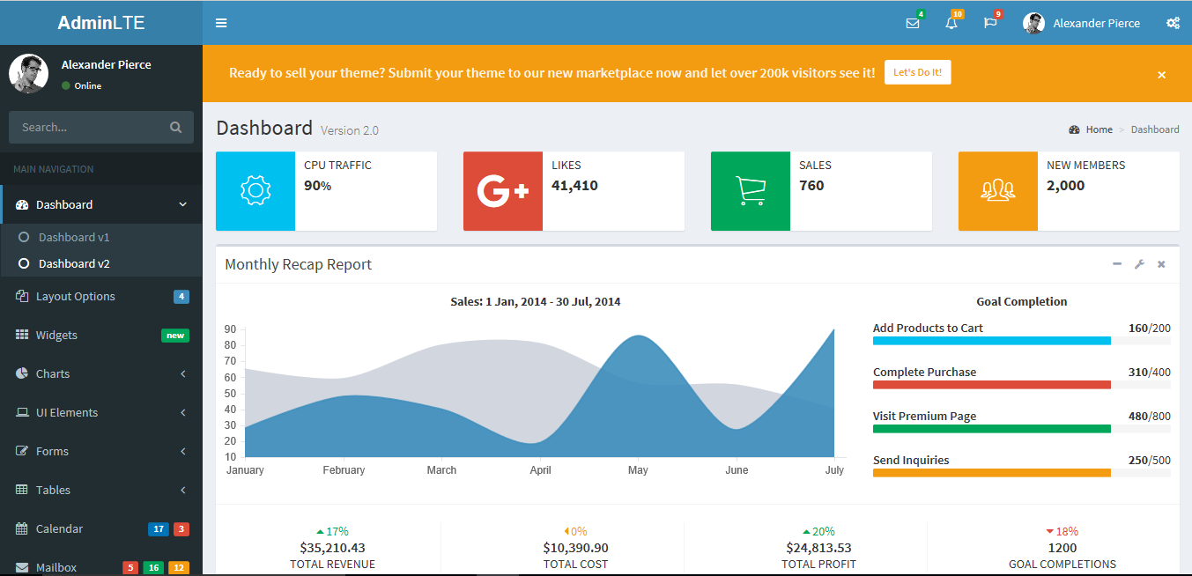Click the red 3 badge on Calendar
1192x576 pixels.
click(181, 529)
